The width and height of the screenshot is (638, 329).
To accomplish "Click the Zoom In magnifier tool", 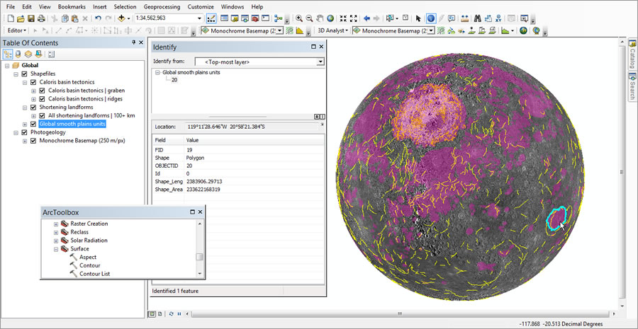I will coord(299,18).
